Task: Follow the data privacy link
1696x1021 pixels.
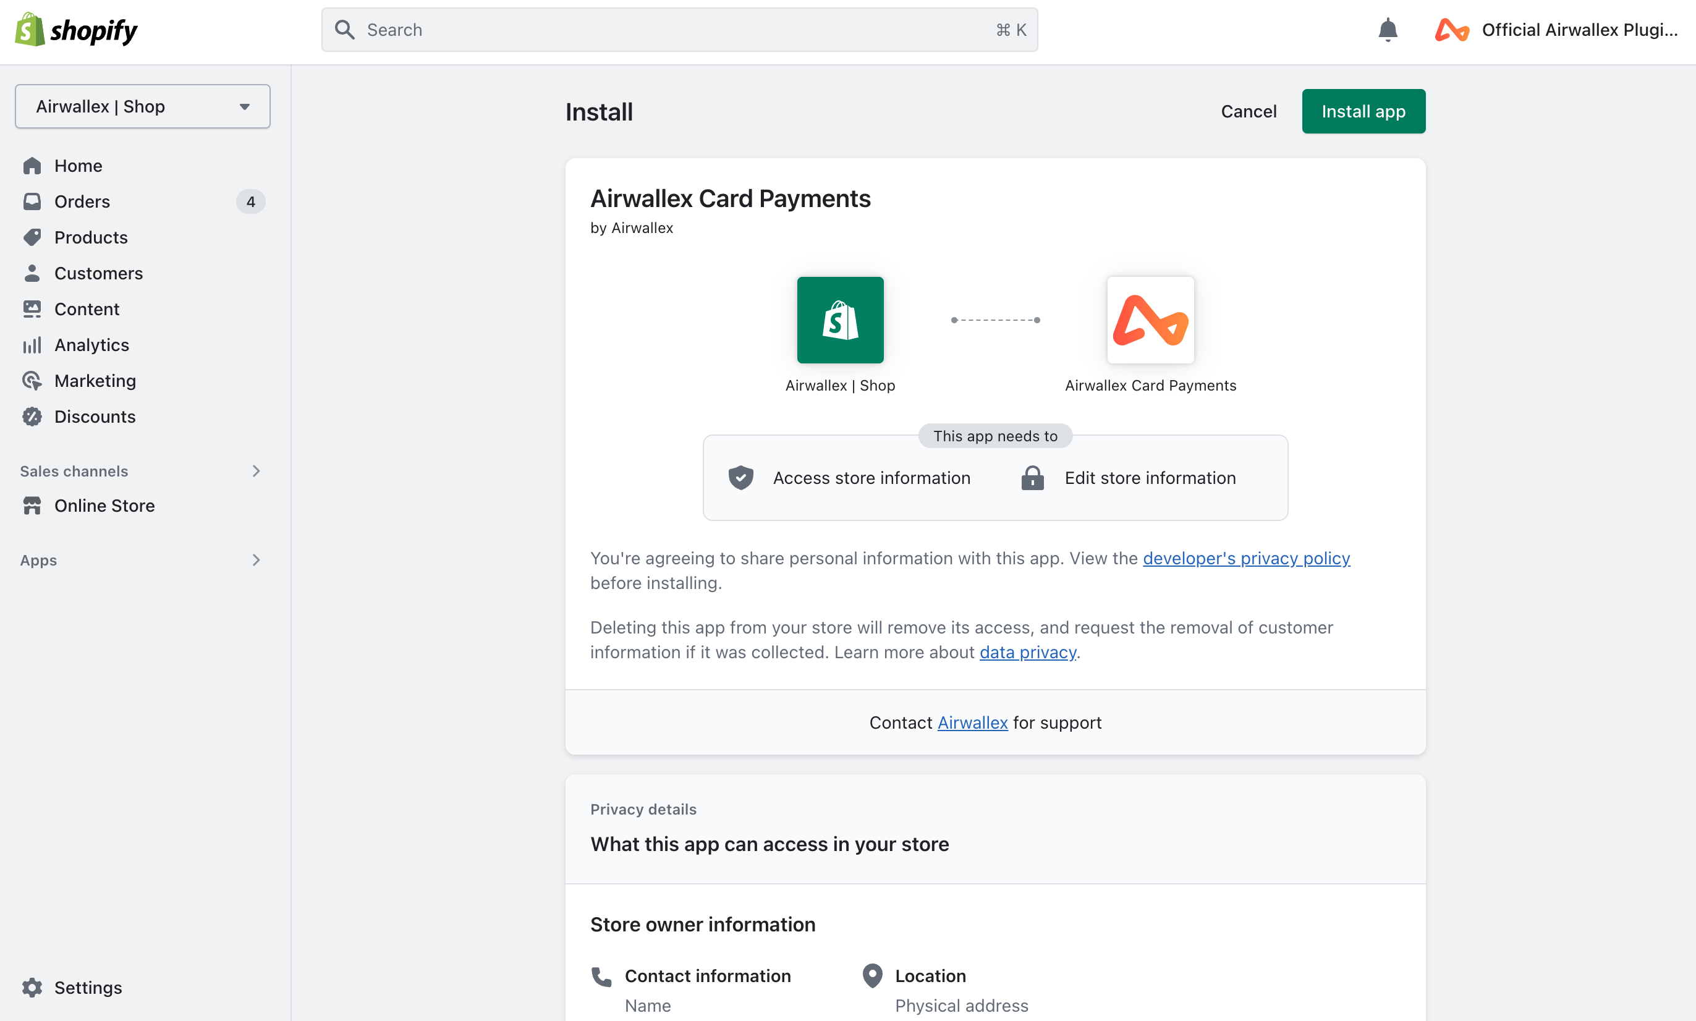Action: [x=1027, y=652]
